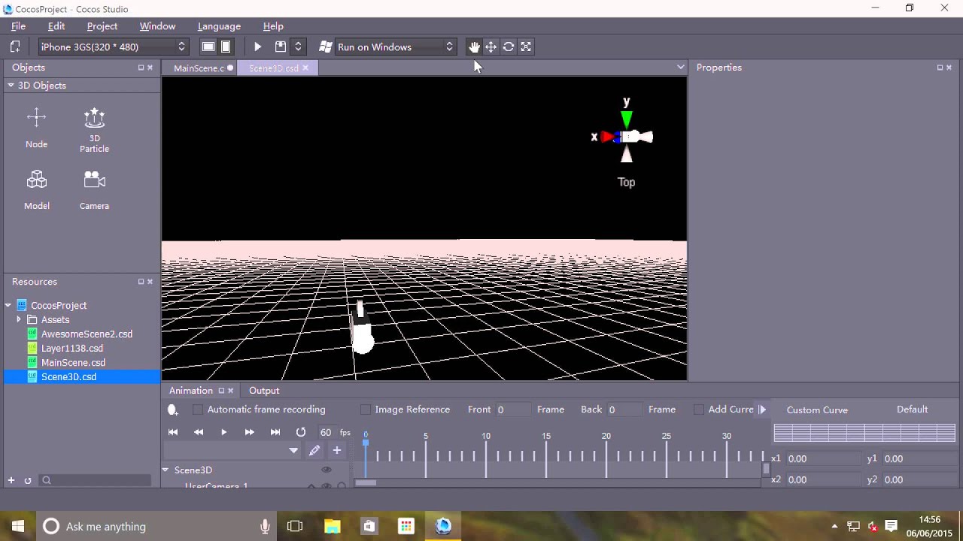Pick the Node 3D object
The height and width of the screenshot is (541, 963).
[x=36, y=128]
